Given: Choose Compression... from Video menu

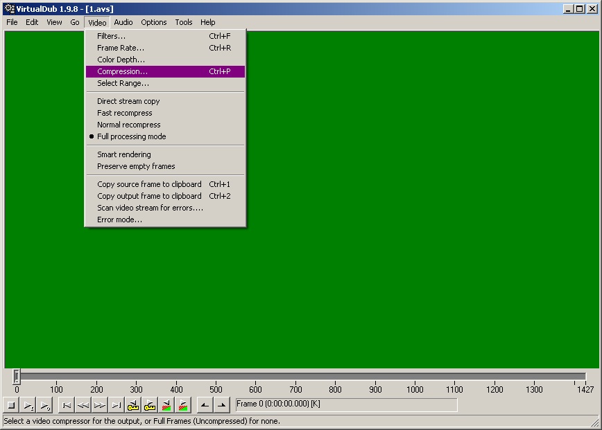Looking at the screenshot, I should (x=122, y=71).
